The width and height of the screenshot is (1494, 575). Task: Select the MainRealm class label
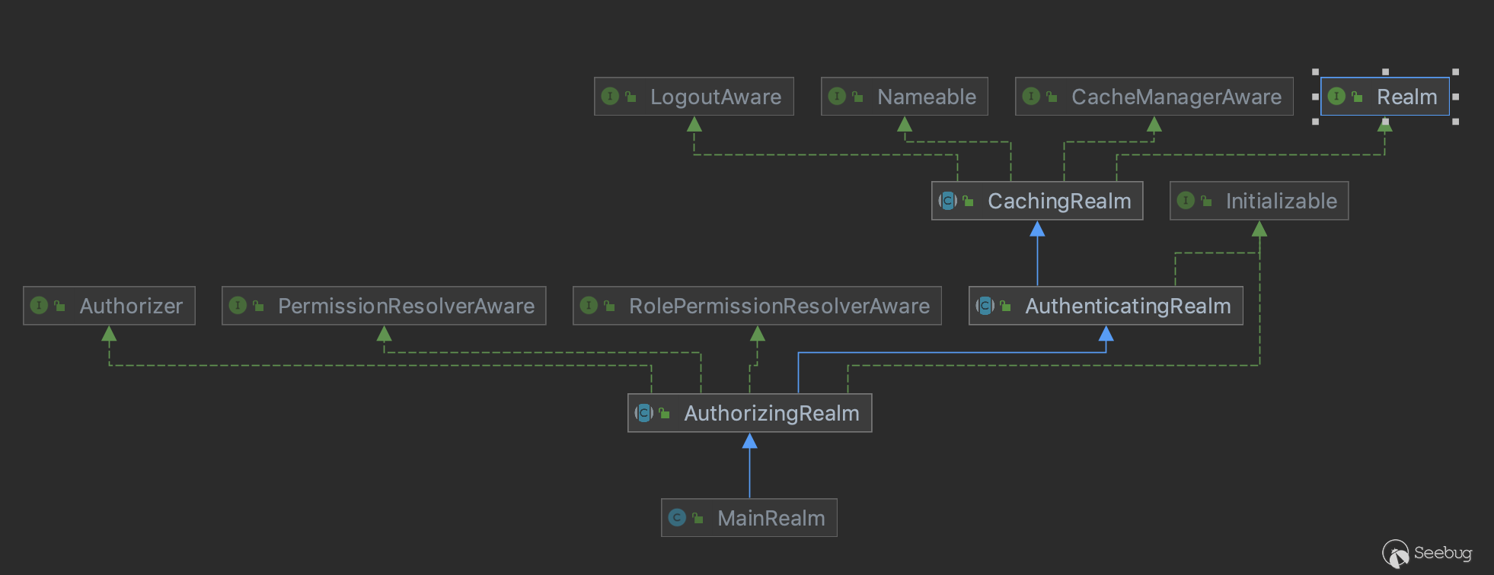coord(771,518)
